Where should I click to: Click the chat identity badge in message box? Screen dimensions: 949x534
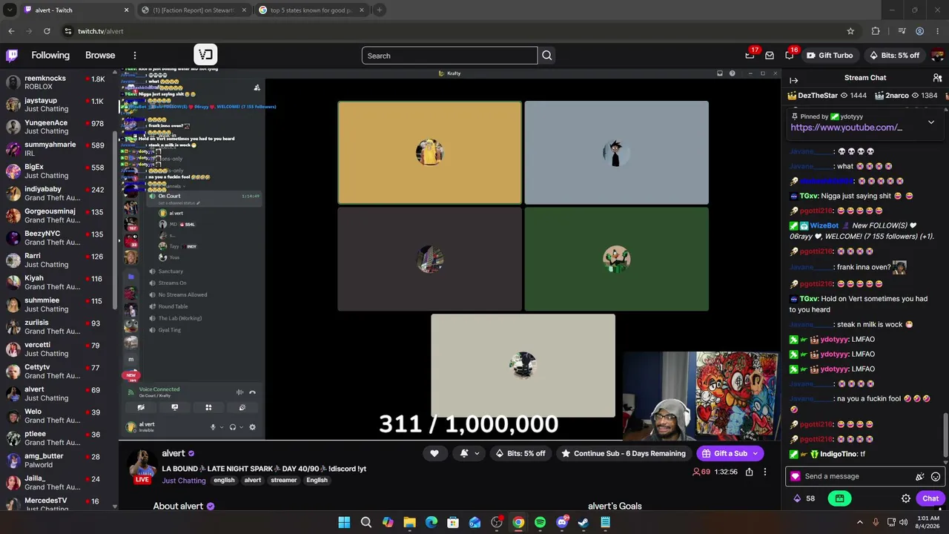pyautogui.click(x=796, y=477)
